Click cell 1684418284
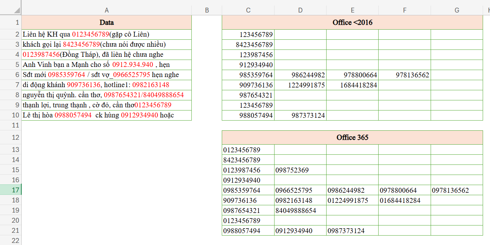This screenshot has height=245, width=490. point(352,85)
